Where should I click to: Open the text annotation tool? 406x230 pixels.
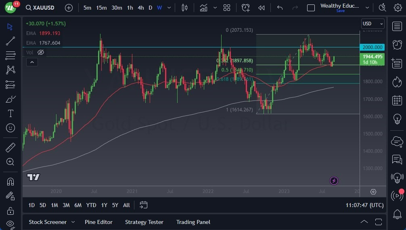10,113
